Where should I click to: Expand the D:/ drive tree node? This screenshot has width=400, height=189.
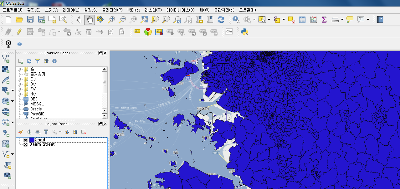[19, 84]
